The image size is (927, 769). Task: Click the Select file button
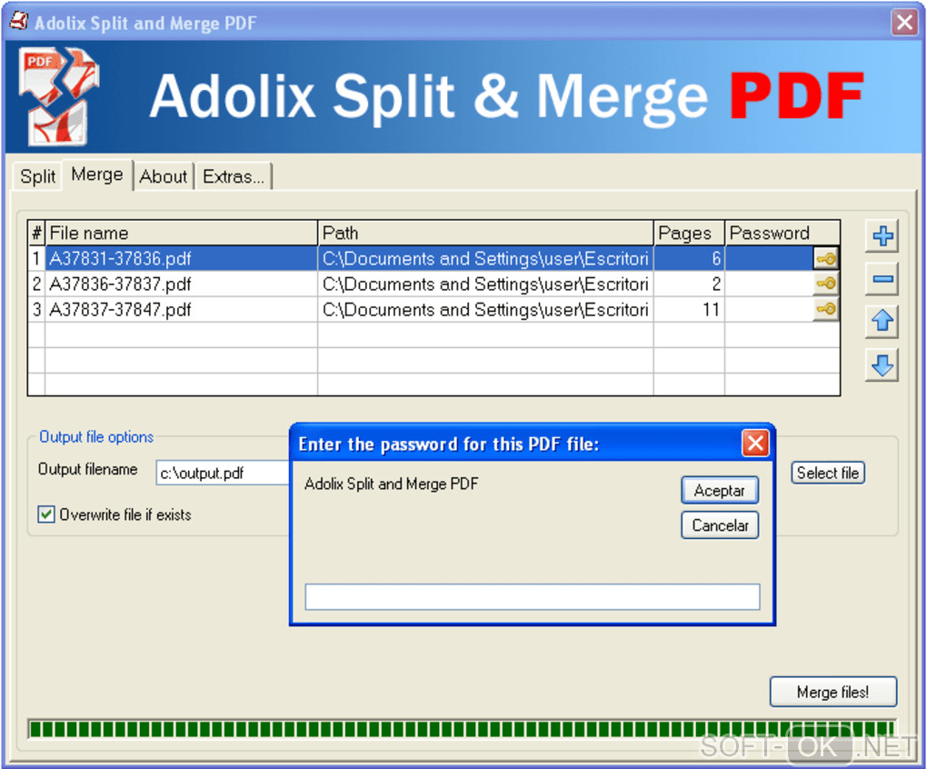(828, 473)
